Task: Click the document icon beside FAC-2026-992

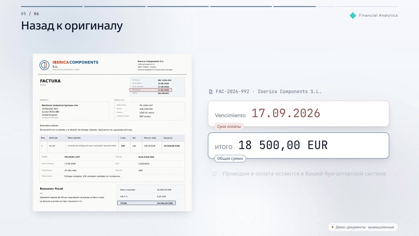Action: pyautogui.click(x=211, y=92)
